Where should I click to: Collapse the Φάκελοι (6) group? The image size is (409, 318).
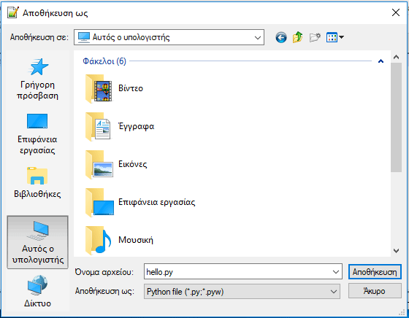pyautogui.click(x=381, y=61)
